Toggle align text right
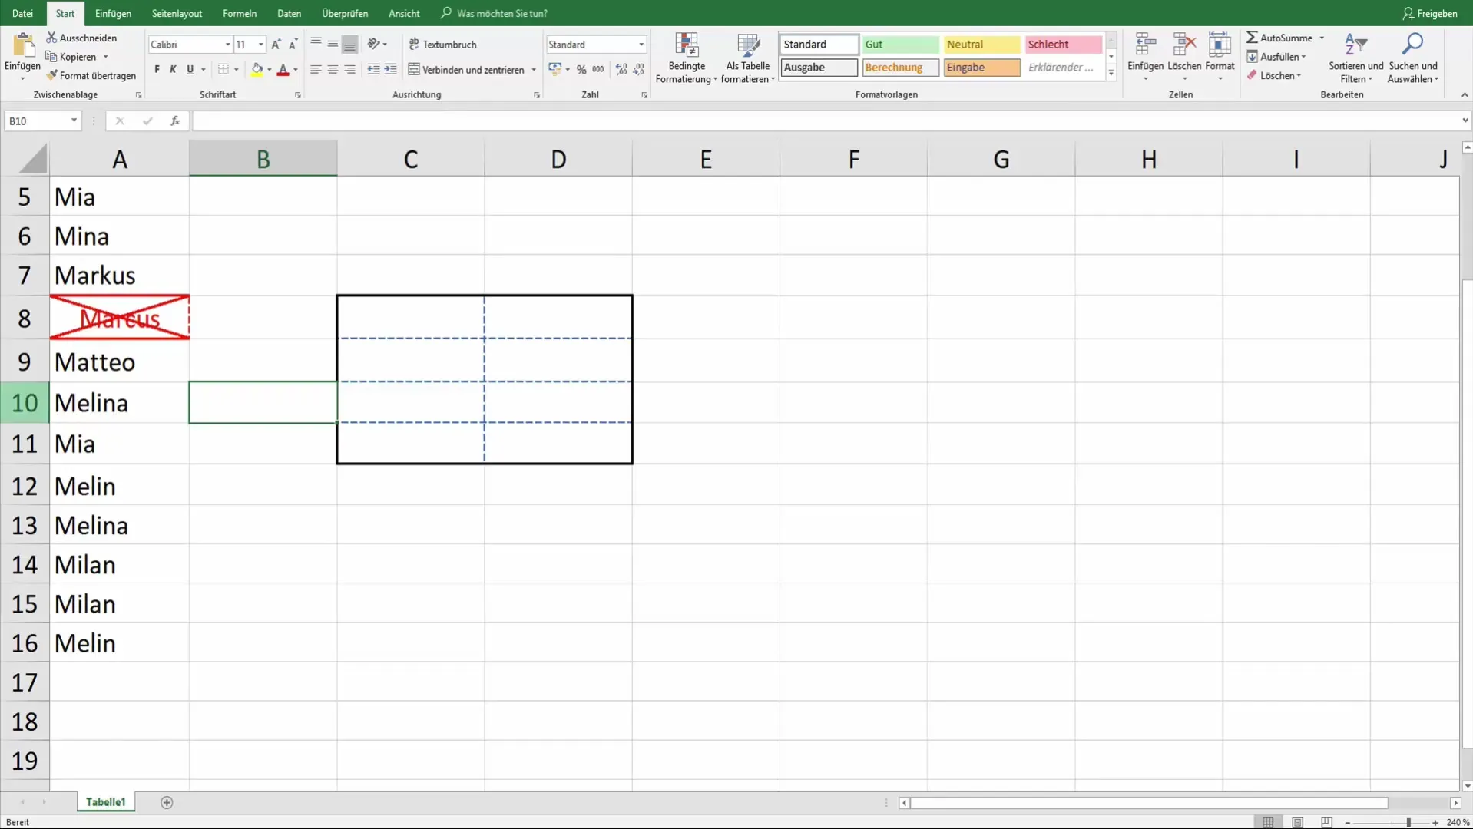 click(x=349, y=70)
